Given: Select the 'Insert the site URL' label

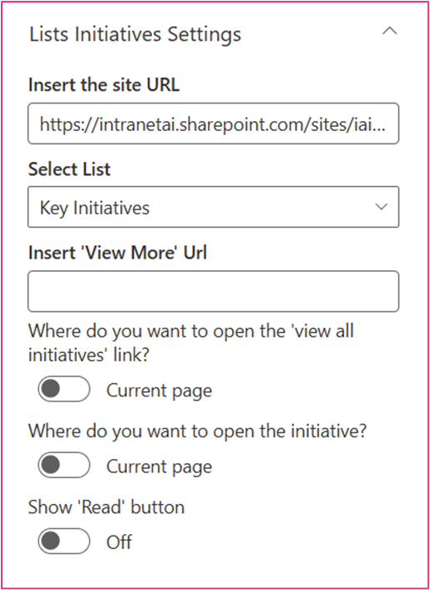Looking at the screenshot, I should [x=104, y=85].
